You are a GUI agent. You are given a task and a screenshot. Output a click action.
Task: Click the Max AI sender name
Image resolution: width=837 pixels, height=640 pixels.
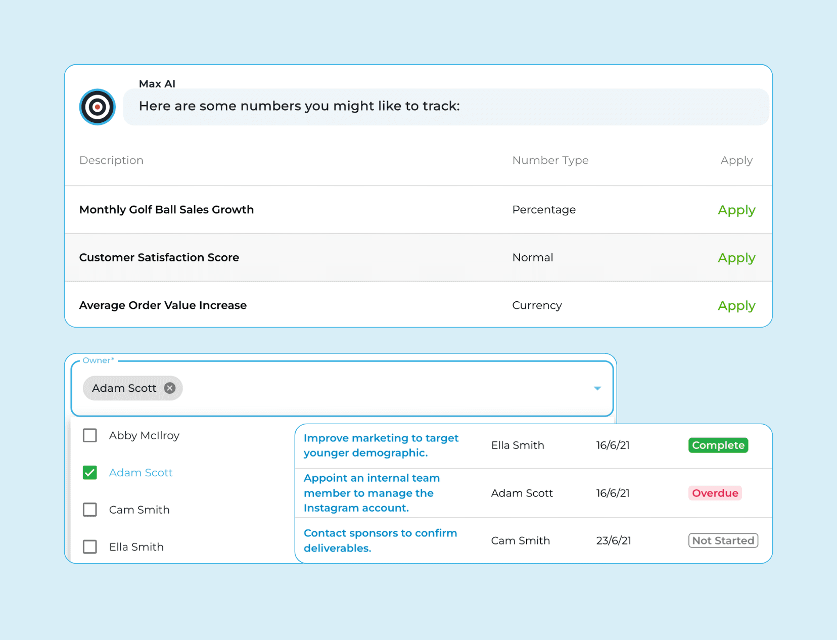[157, 84]
